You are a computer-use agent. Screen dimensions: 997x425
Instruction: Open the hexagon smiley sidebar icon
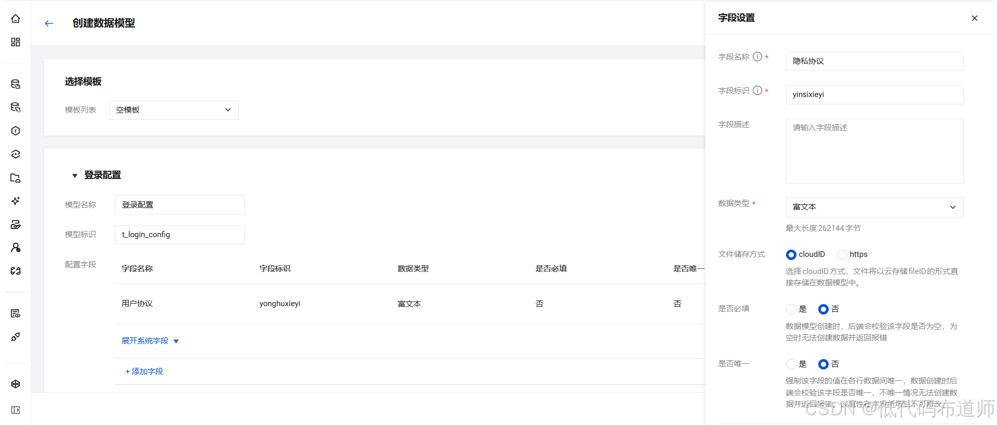pyautogui.click(x=16, y=154)
